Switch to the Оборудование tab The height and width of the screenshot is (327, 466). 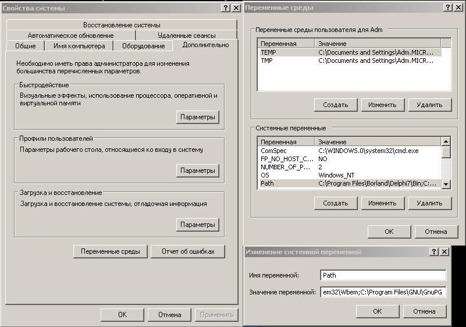[x=143, y=46]
